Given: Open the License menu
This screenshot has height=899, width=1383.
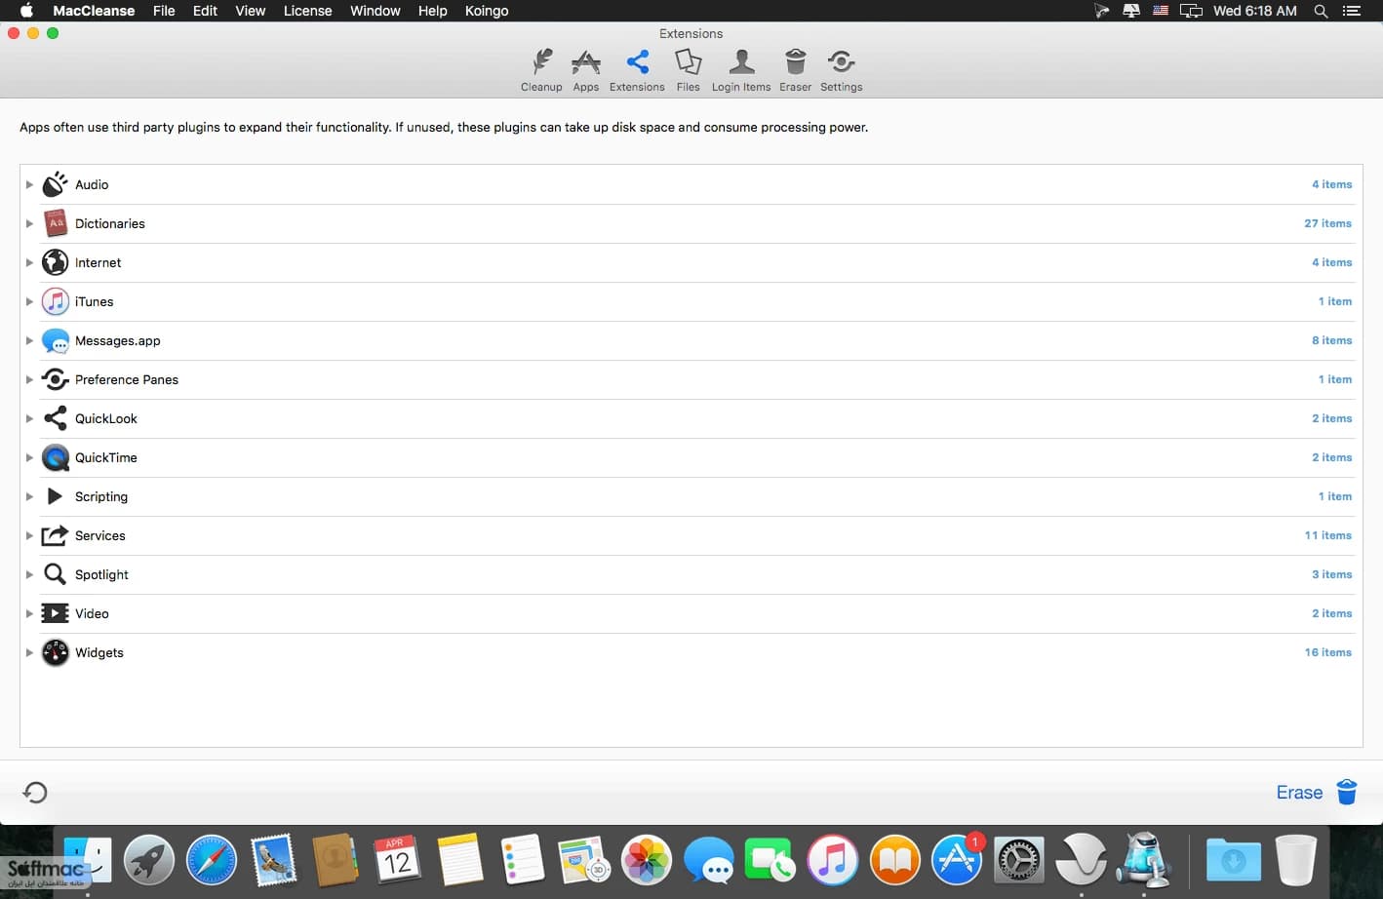Looking at the screenshot, I should click(307, 11).
